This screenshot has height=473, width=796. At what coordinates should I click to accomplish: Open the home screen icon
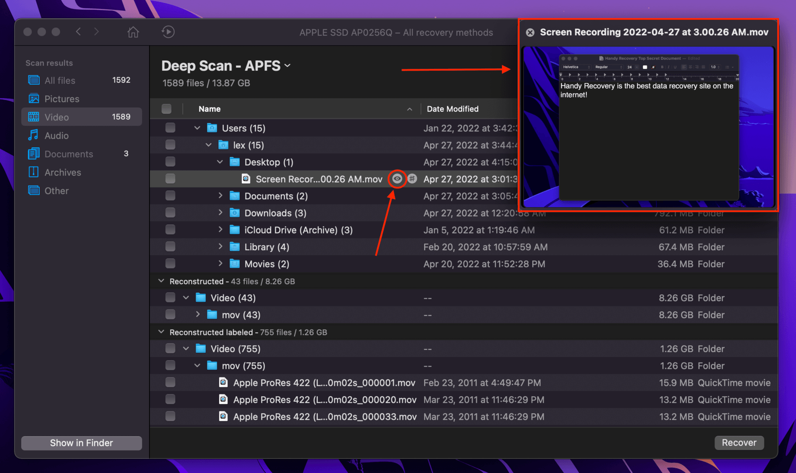133,32
